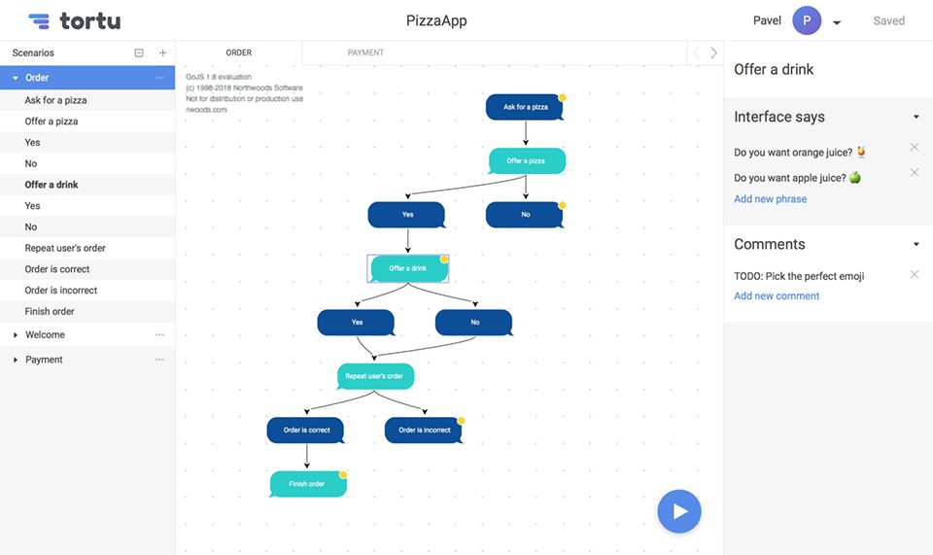
Task: Open the user account dropdown arrow
Action: pyautogui.click(x=837, y=22)
